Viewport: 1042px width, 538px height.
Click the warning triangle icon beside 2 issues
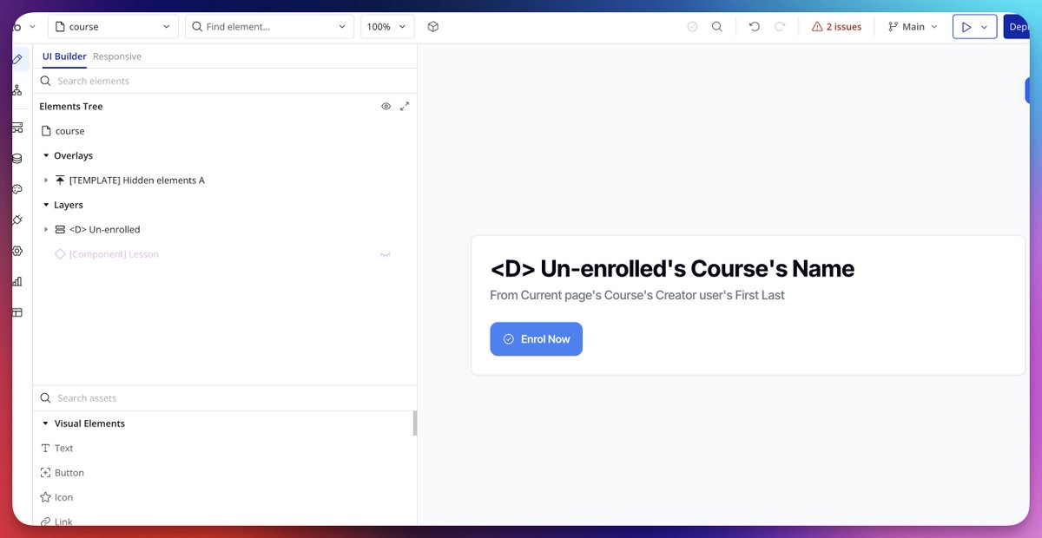pyautogui.click(x=817, y=27)
